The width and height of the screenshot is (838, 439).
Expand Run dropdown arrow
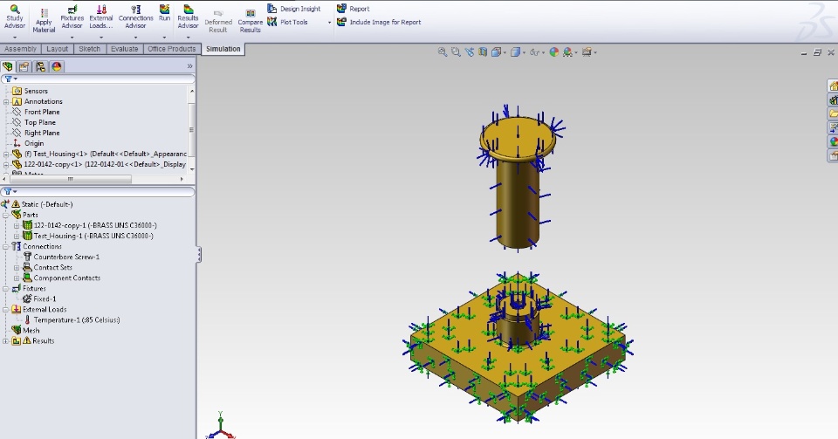tap(164, 38)
